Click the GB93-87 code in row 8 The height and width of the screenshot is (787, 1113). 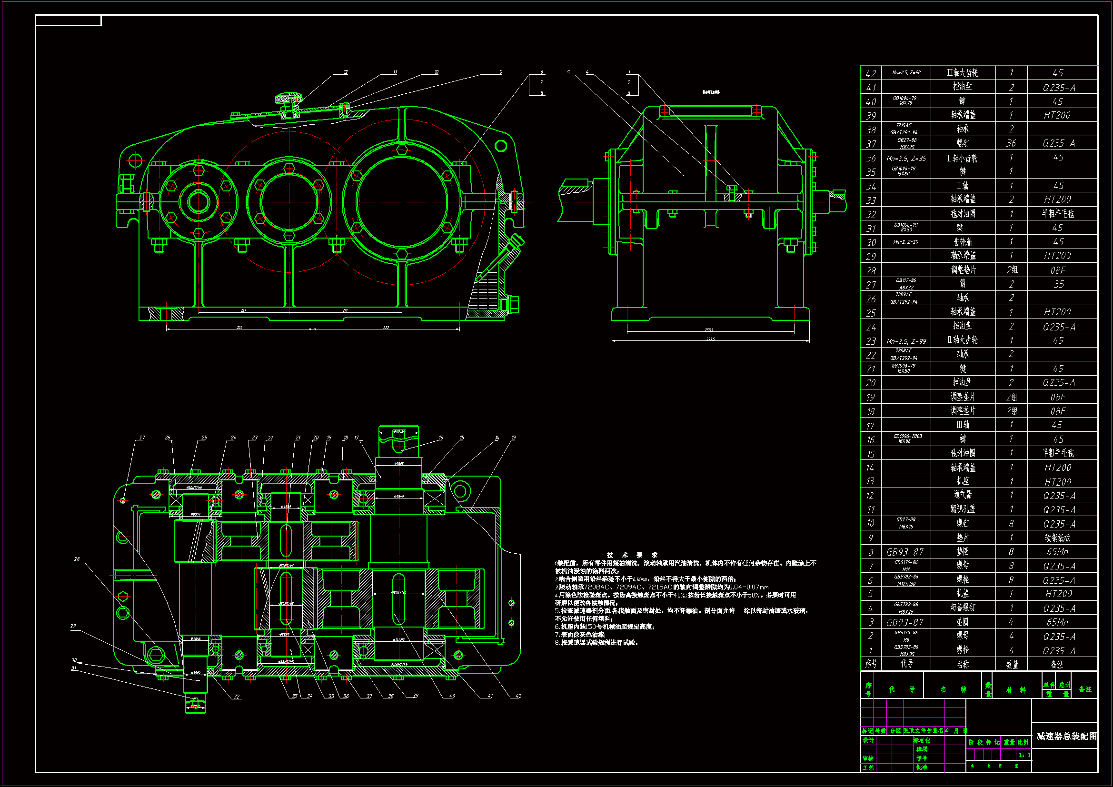tap(904, 552)
